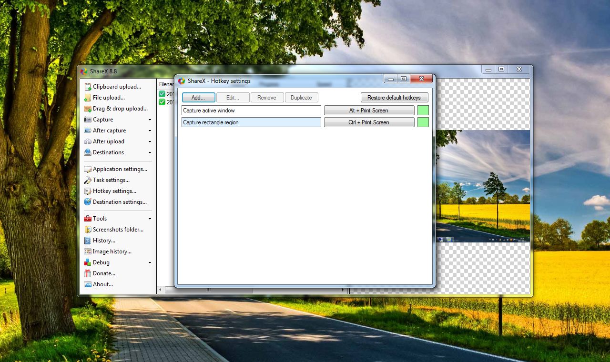Click the horizontal scrollbar thumb in the ShareX window
This screenshot has width=610, height=362.
click(x=208, y=290)
